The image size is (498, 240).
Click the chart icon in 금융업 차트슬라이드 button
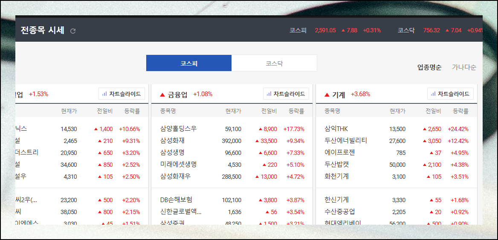[x=269, y=94]
